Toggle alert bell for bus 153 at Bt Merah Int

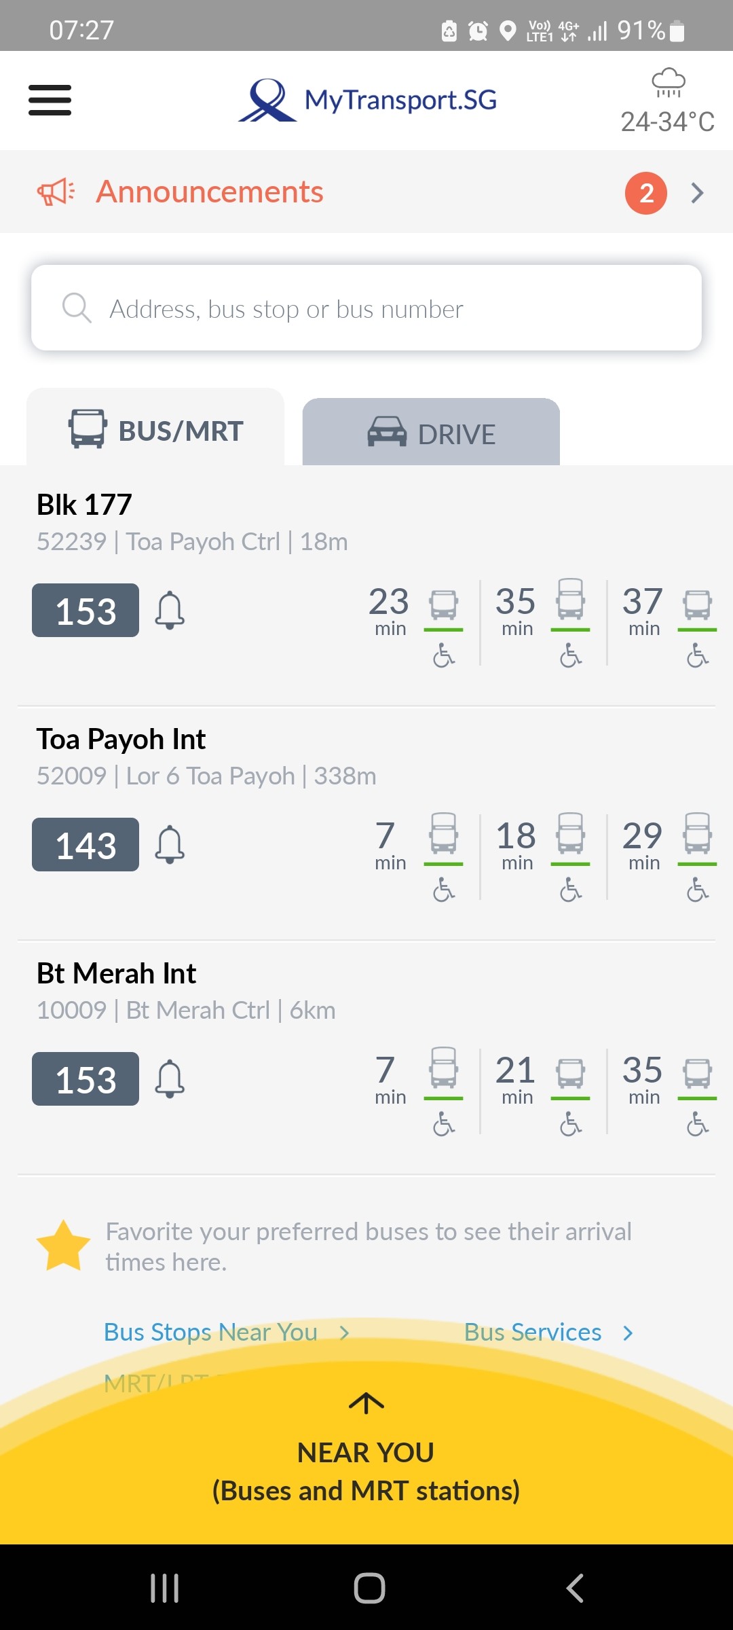[170, 1079]
